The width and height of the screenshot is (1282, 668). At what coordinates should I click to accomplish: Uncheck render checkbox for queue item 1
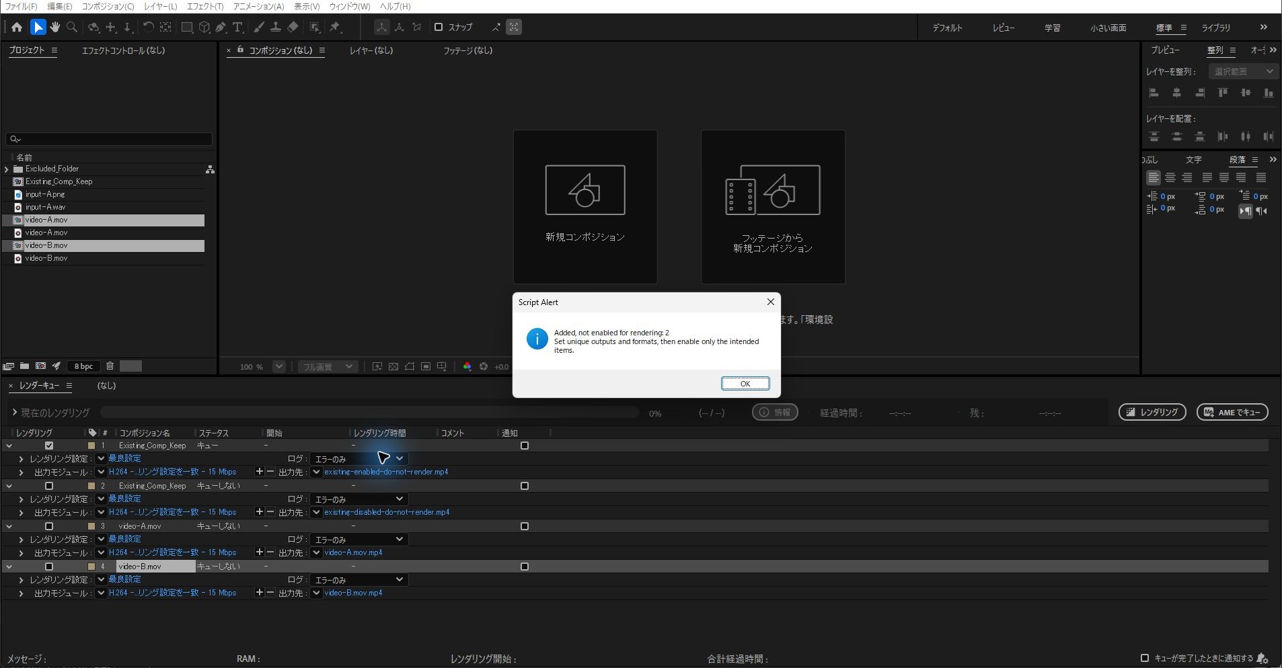49,446
